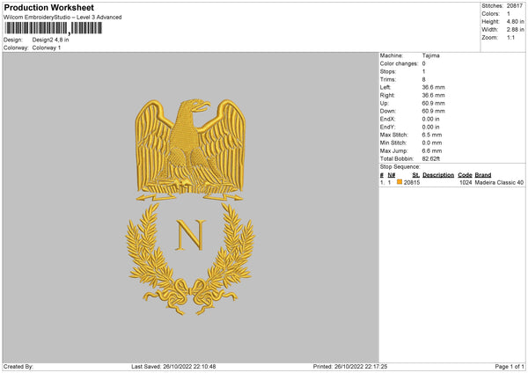Click the orange thread color swatch
The image size is (528, 373).
coord(400,182)
